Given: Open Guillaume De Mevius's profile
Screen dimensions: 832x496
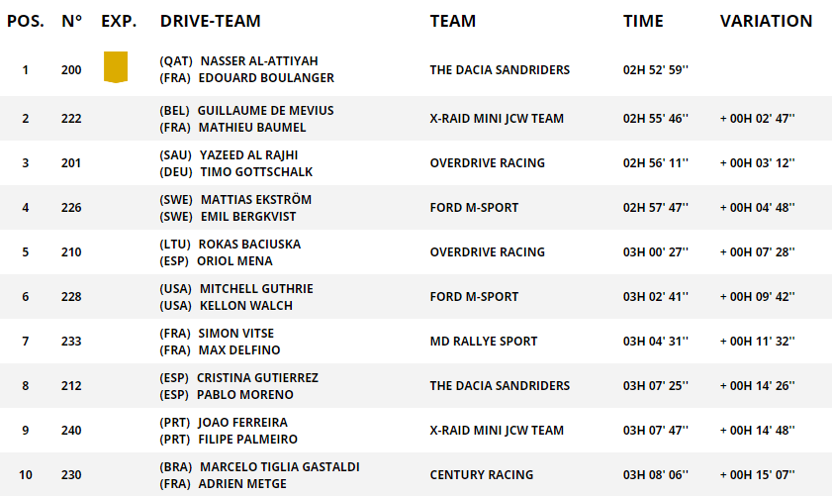Looking at the screenshot, I should click(265, 111).
